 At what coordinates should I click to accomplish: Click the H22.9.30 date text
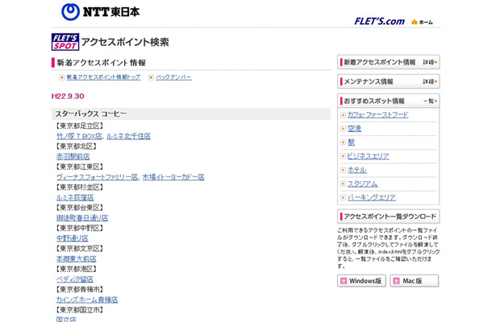(68, 96)
